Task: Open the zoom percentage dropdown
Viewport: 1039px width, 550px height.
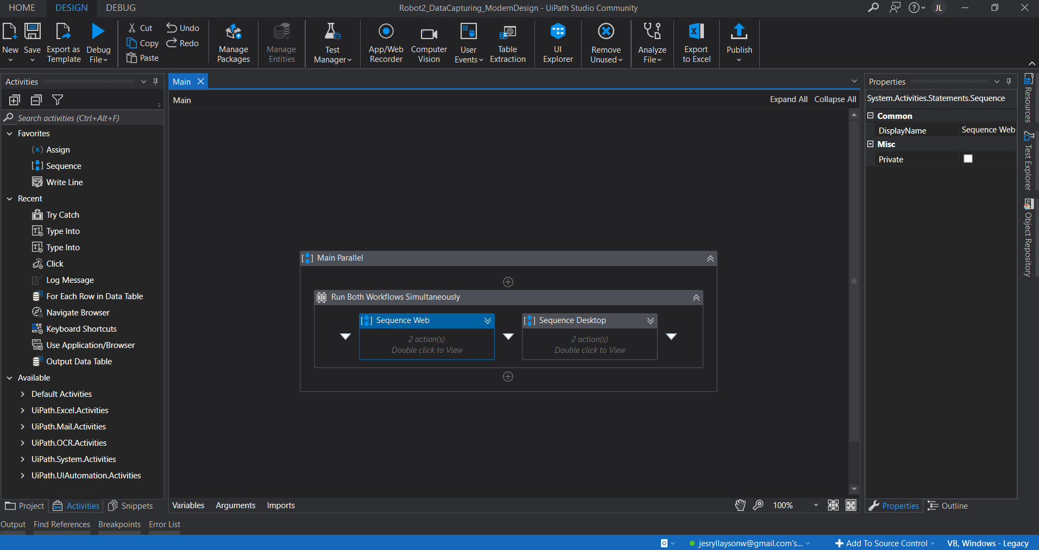Action: coord(816,505)
